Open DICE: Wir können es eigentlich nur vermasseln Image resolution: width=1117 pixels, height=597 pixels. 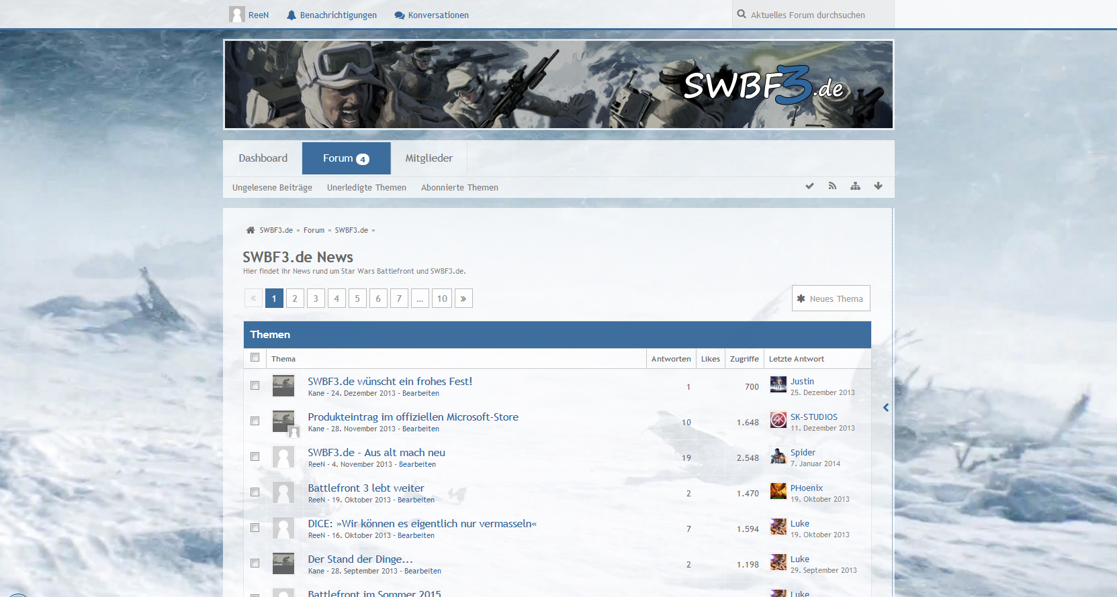click(x=422, y=523)
